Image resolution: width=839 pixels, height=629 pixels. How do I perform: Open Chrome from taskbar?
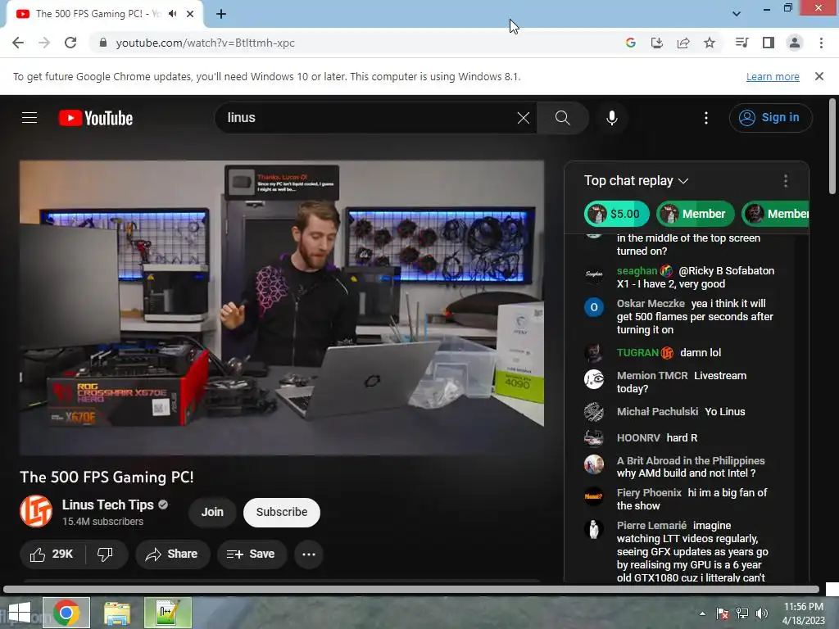tap(66, 613)
